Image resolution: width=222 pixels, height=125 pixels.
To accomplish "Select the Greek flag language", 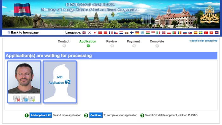I will (x=142, y=33).
